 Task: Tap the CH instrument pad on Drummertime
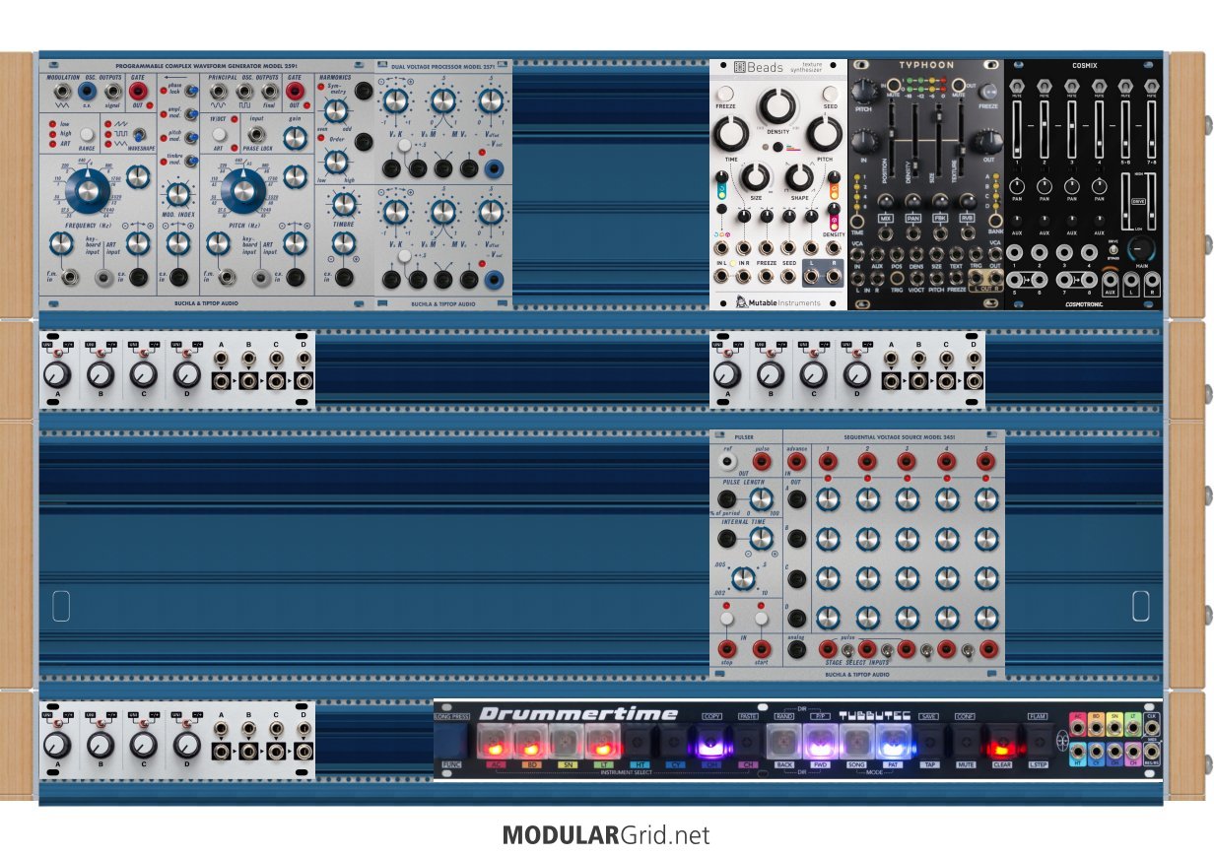[x=748, y=741]
